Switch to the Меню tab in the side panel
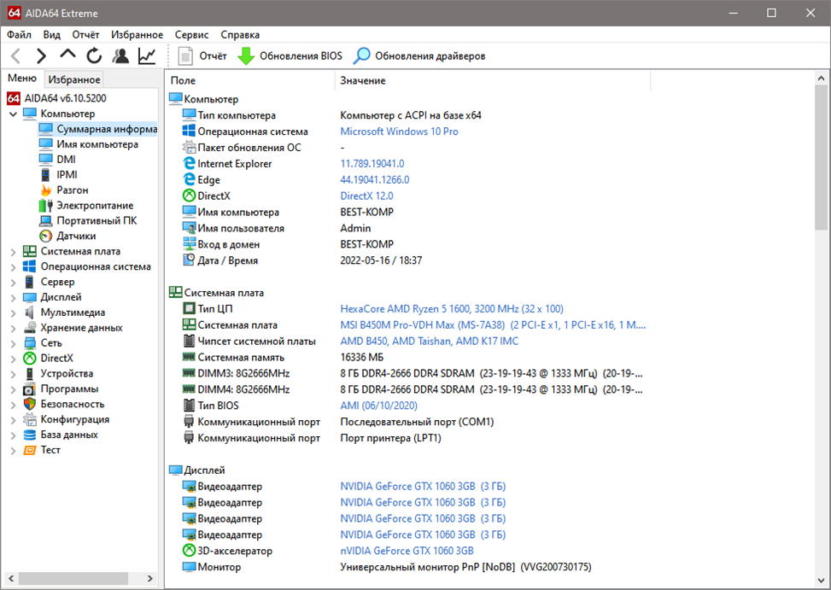831x590 pixels. click(x=22, y=79)
